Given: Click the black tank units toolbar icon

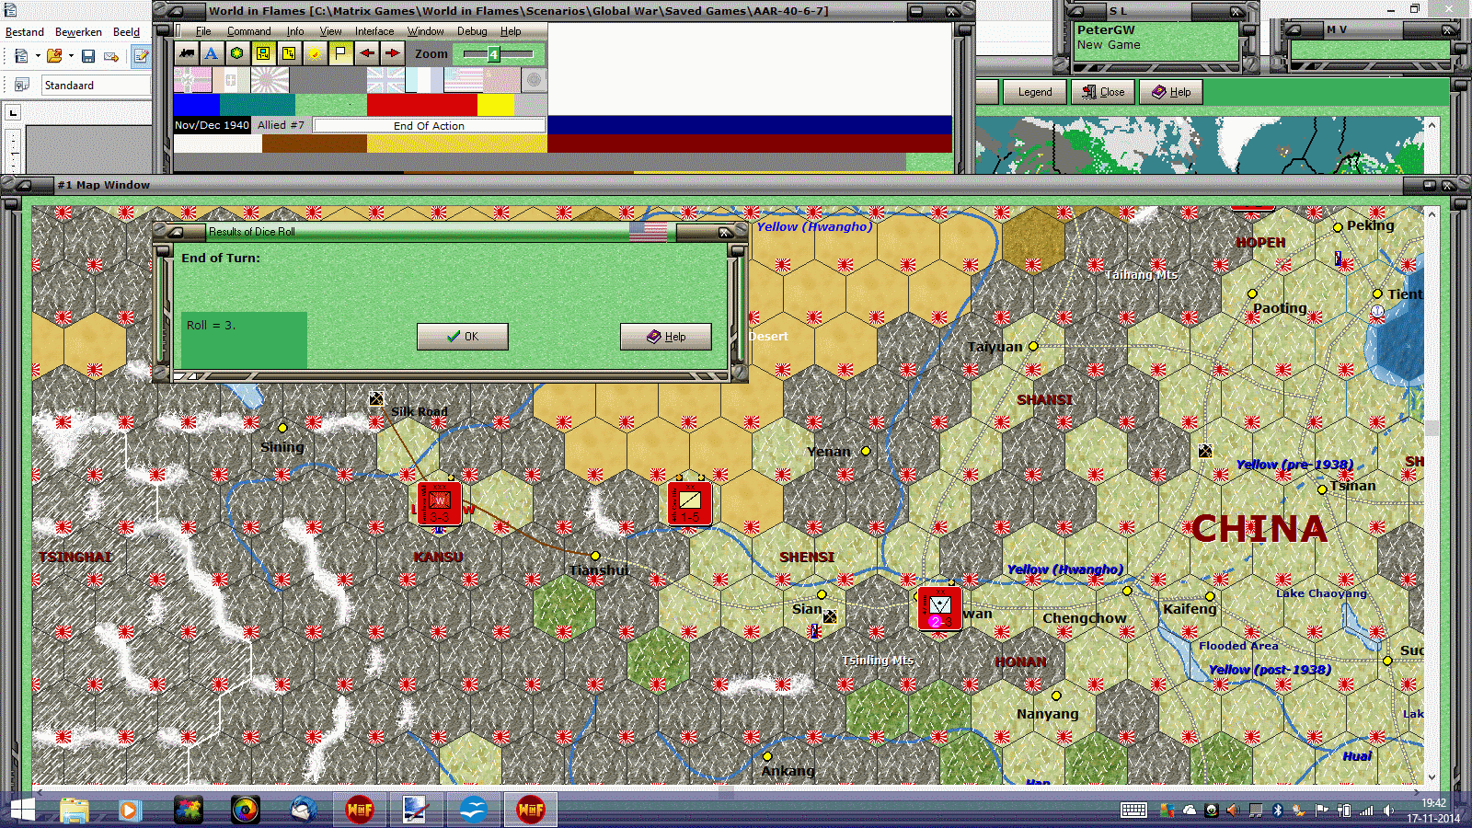Looking at the screenshot, I should pos(187,53).
